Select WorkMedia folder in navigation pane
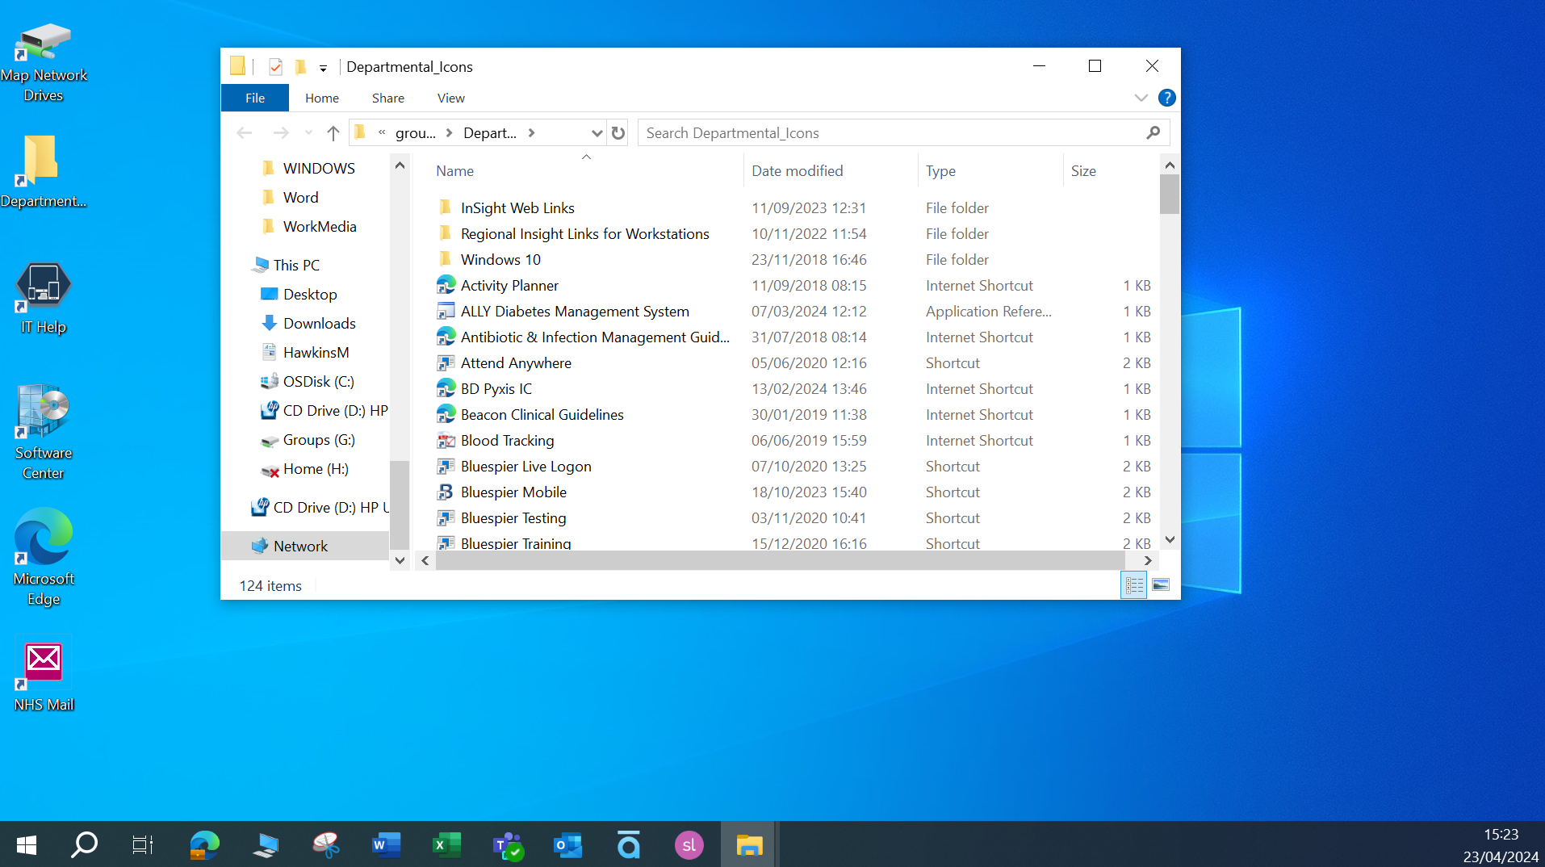 [x=320, y=227]
